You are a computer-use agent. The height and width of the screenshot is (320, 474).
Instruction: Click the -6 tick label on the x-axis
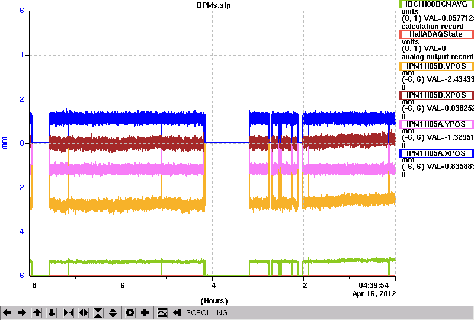[121, 286]
